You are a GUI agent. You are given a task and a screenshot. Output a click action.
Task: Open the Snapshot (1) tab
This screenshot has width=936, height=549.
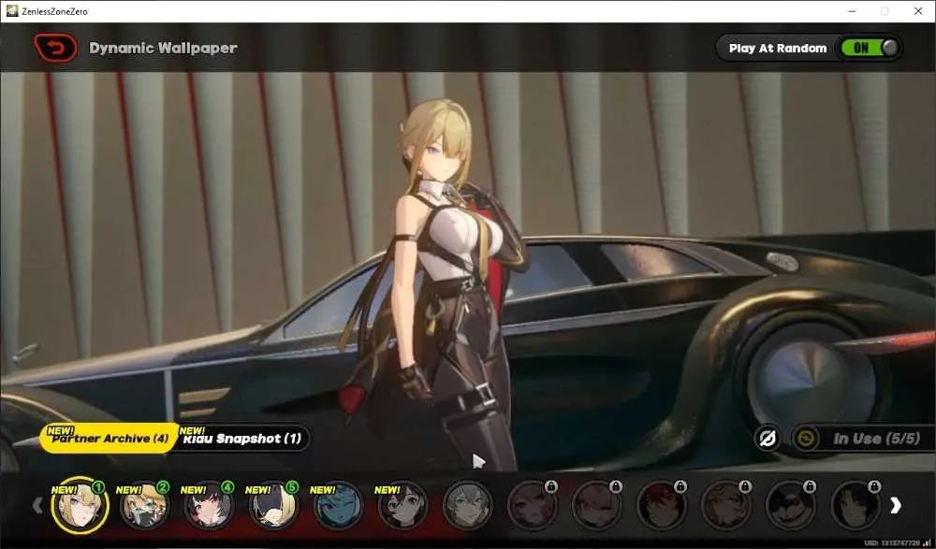(243, 438)
